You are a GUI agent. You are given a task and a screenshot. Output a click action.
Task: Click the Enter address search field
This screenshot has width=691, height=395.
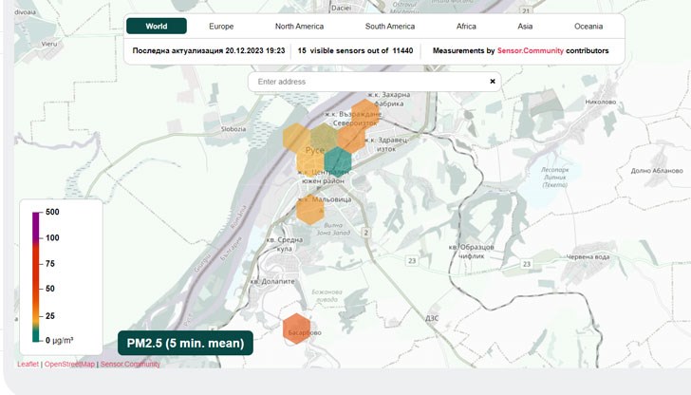368,82
